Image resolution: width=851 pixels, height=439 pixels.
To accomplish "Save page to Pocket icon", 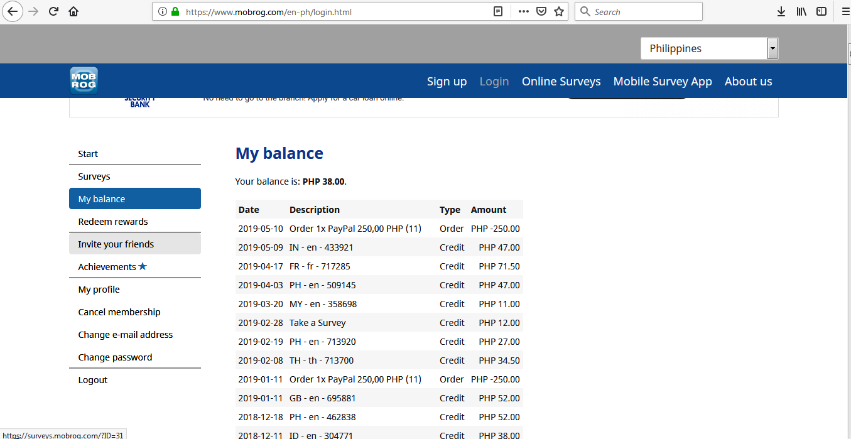I will (541, 11).
